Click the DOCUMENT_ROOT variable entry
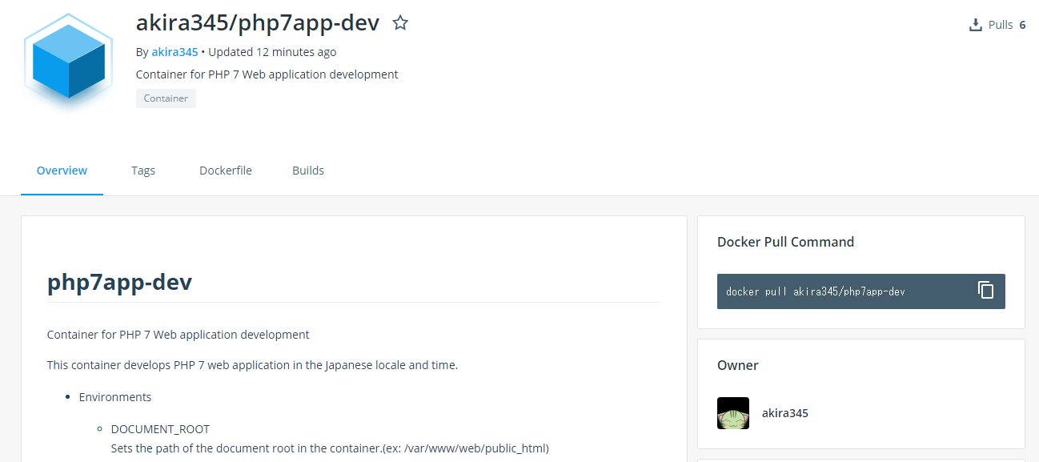Screen dimensions: 1039x462 click(x=160, y=429)
